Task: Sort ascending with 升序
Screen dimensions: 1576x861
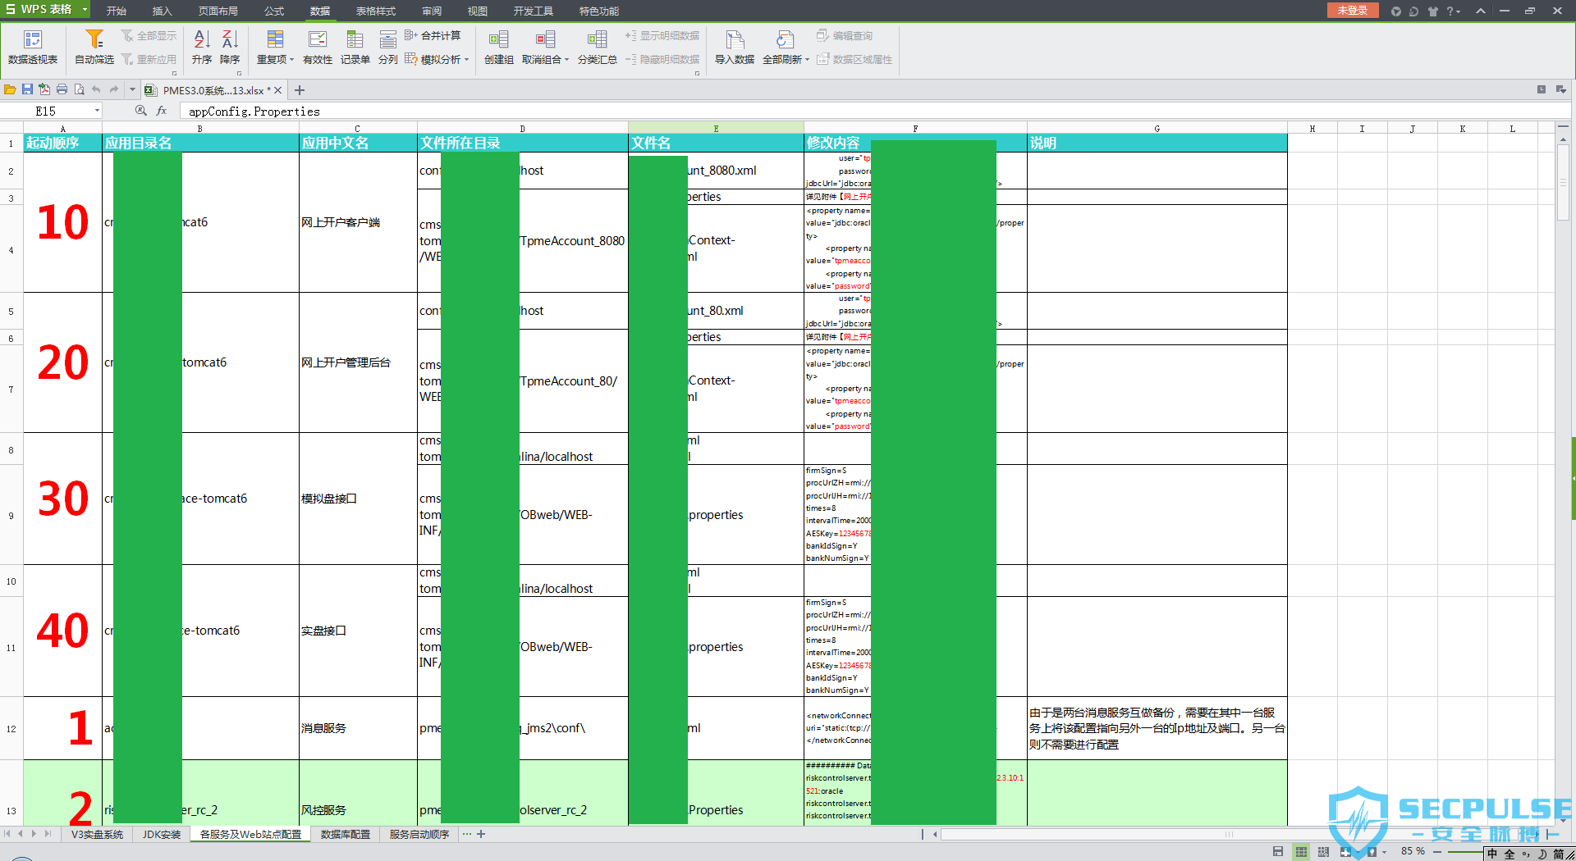Action: (x=202, y=47)
